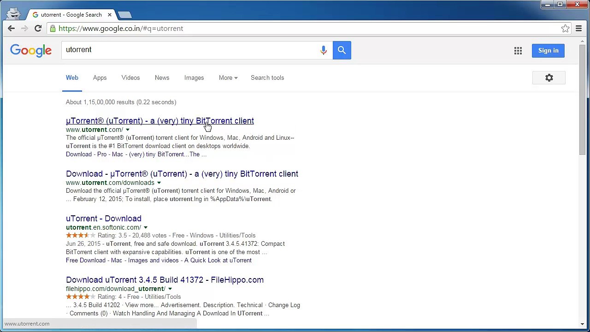Switch to the News search tab
590x332 pixels.
162,78
